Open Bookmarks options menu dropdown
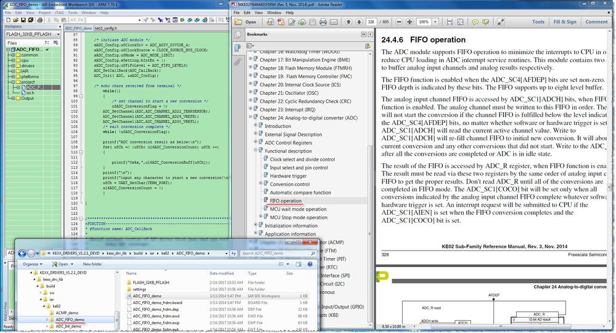616x333 pixels. [x=250, y=46]
